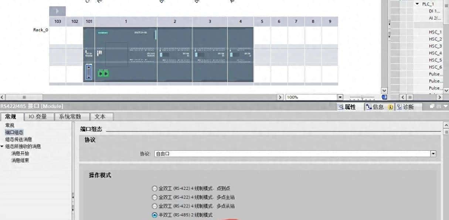The width and height of the screenshot is (449, 220).
Task: Click the device overview scroll right arrow
Action: pyautogui.click(x=439, y=97)
